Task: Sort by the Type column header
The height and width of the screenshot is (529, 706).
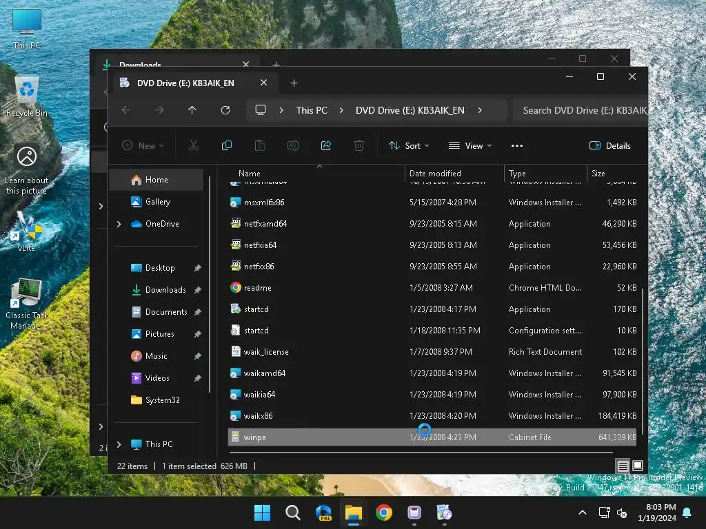Action: click(x=517, y=174)
